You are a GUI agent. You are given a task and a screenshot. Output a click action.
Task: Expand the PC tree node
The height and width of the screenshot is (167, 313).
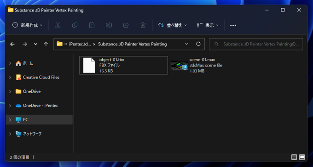tap(10, 120)
